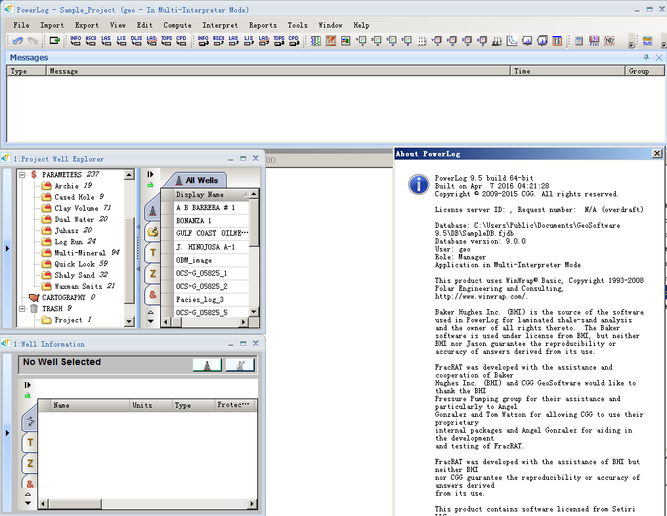667x516 pixels.
Task: Click the Units column header
Action: [150, 406]
